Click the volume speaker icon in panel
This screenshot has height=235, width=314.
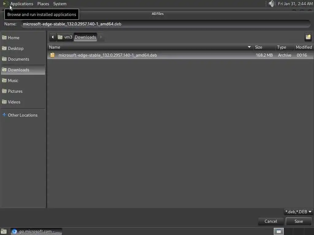point(271,4)
